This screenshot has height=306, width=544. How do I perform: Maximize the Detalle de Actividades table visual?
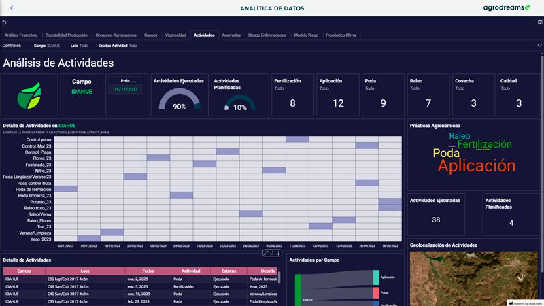pos(267,253)
